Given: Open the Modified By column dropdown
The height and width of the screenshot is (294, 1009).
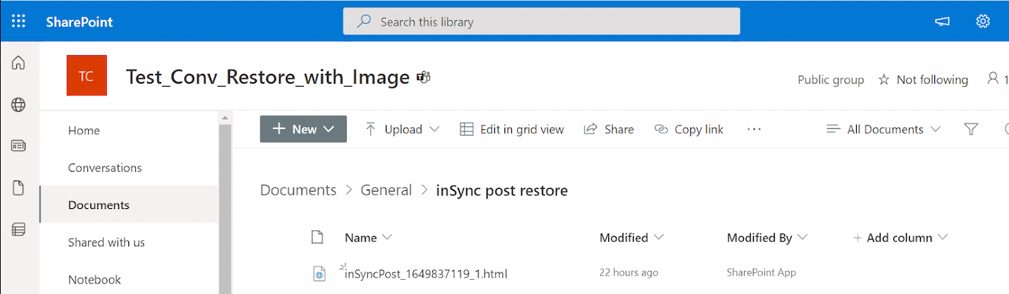Looking at the screenshot, I should 767,237.
